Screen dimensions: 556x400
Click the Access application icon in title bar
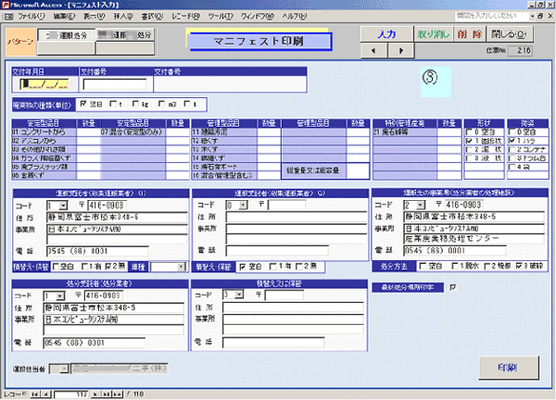6,5
